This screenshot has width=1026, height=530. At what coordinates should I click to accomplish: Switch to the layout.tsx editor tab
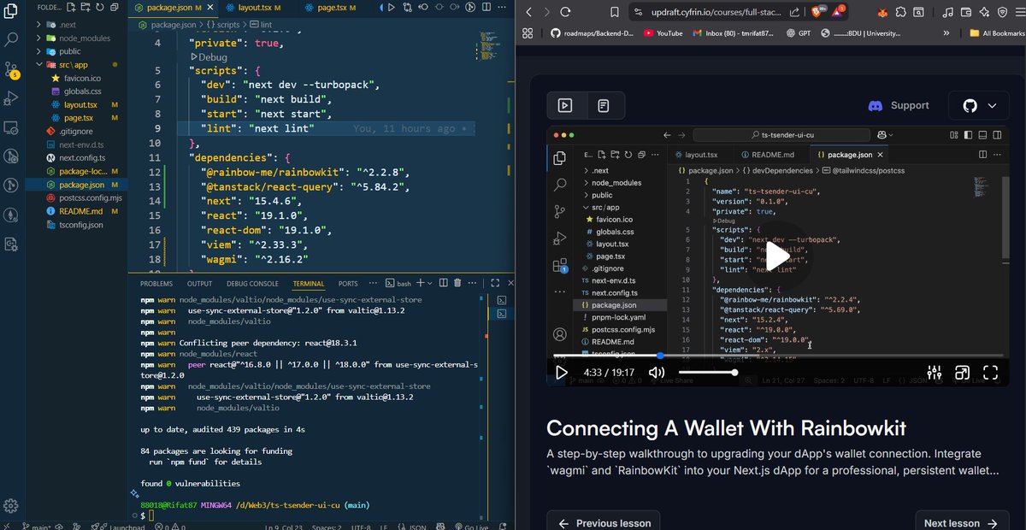[255, 7]
